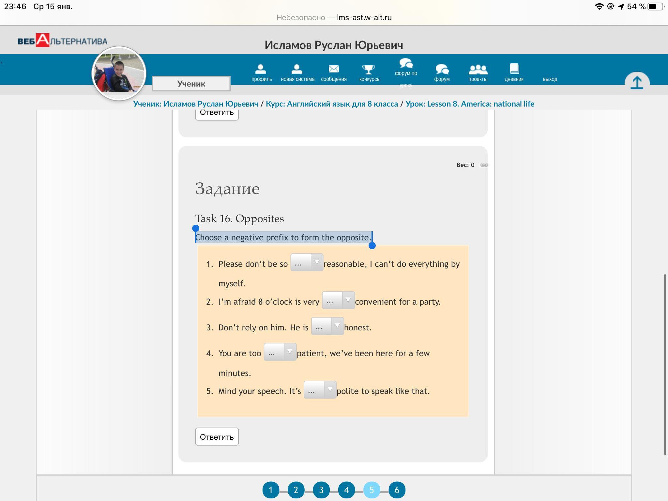Screen dimensions: 668x501
Task: Open the профиль icon in navigation
Action: (x=261, y=69)
